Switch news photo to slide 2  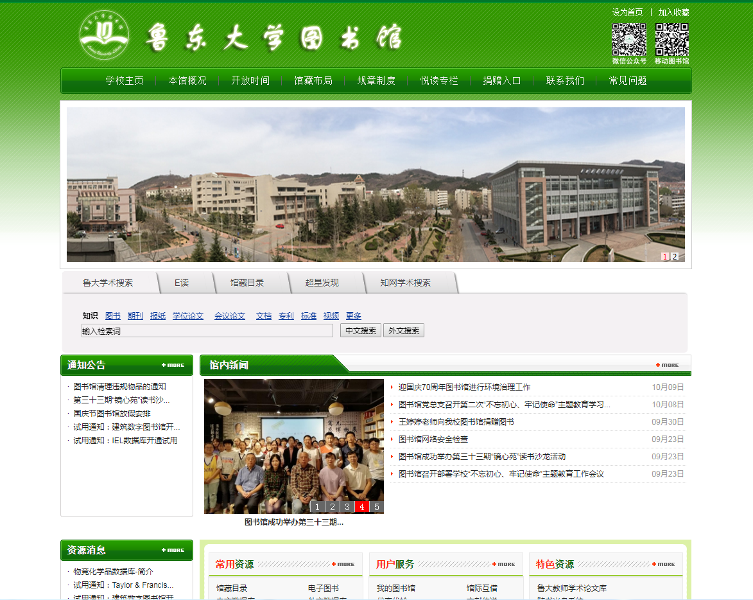(333, 507)
